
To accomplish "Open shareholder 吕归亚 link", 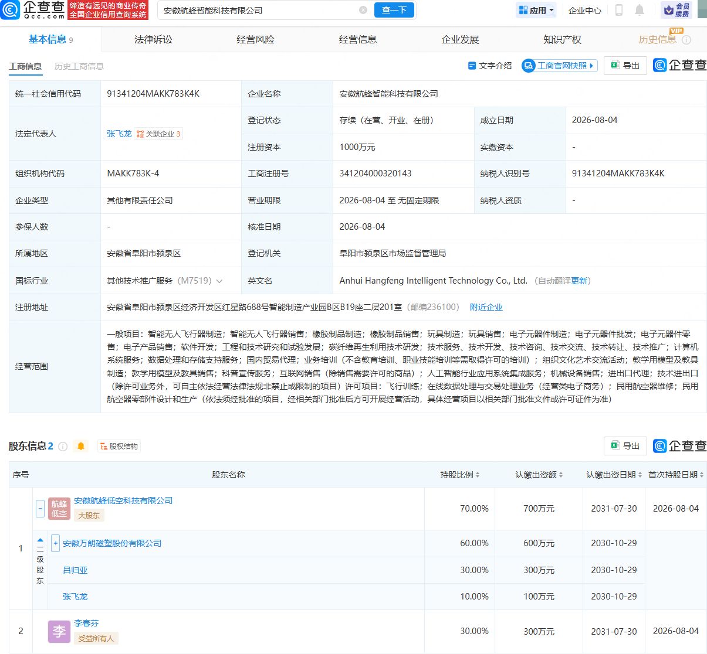I will pyautogui.click(x=75, y=570).
